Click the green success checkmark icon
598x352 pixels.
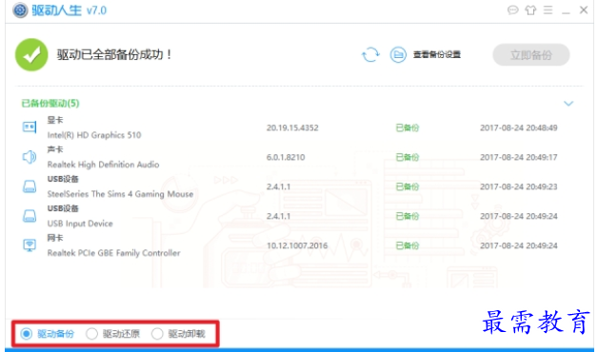click(x=31, y=54)
